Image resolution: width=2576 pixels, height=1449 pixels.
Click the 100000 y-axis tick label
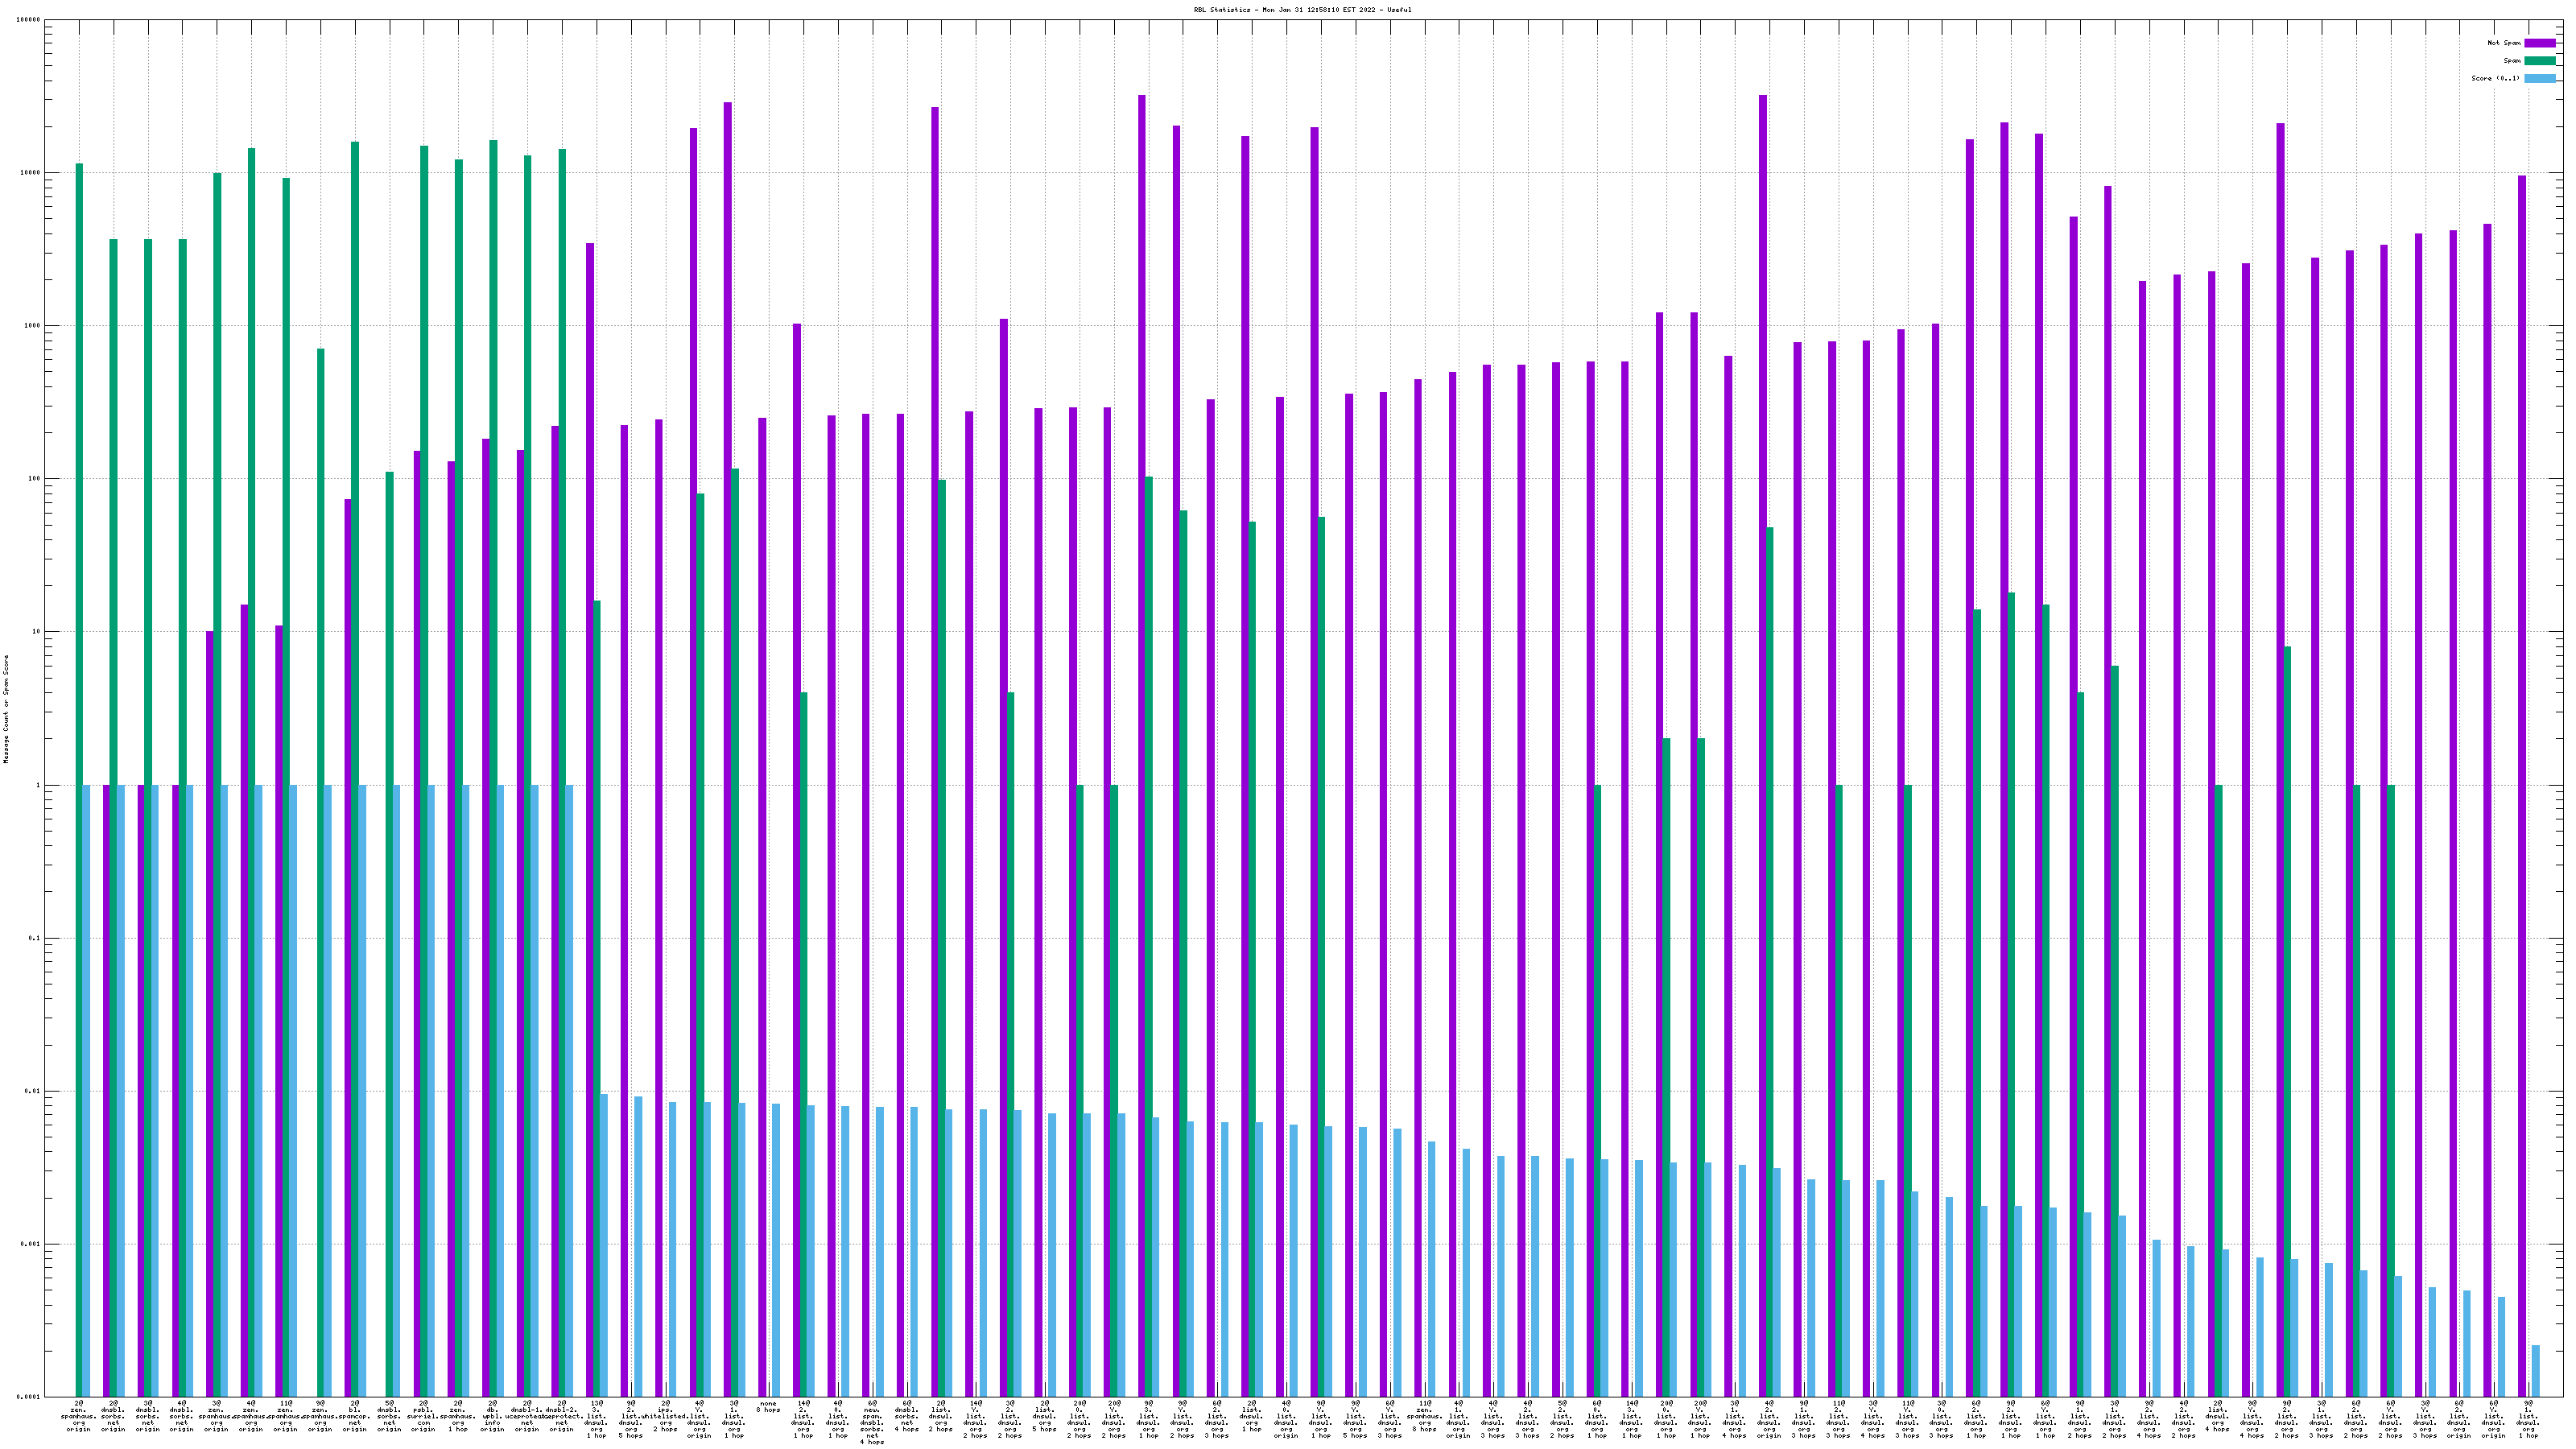coord(29,20)
